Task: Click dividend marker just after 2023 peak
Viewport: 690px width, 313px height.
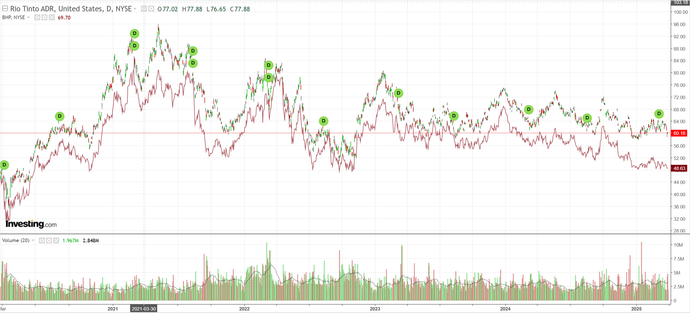Action: tap(398, 93)
